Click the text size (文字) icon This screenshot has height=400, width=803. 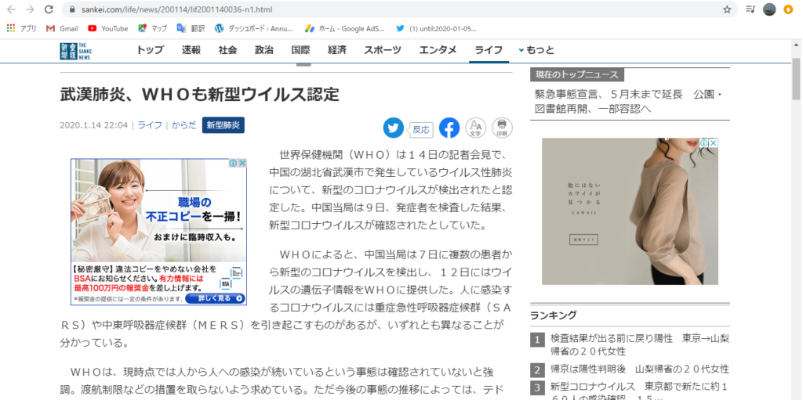[x=475, y=128]
